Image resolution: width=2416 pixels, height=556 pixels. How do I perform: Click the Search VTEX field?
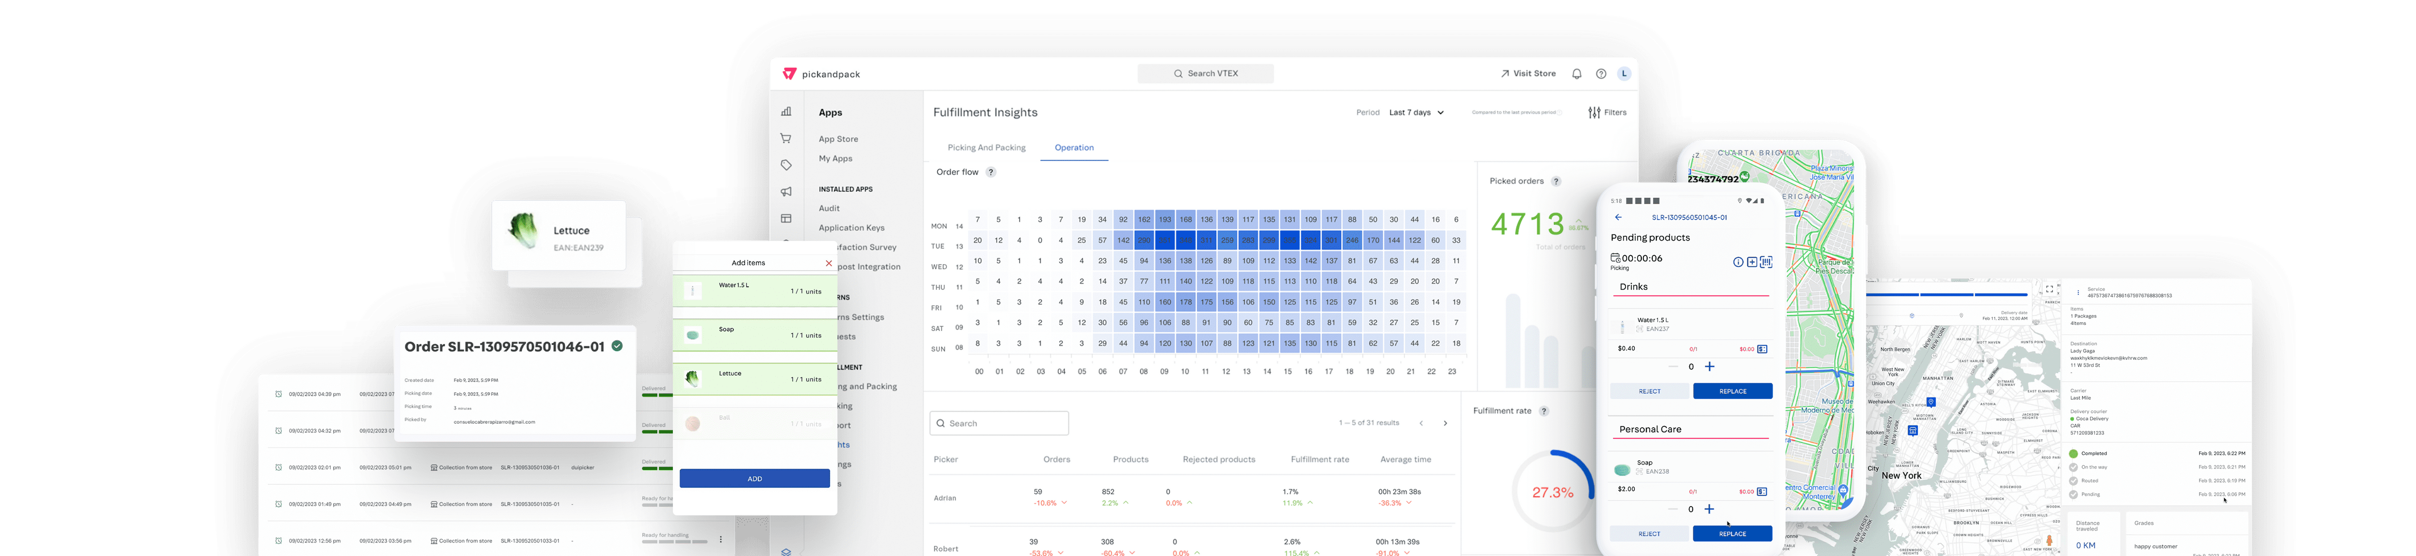[1205, 74]
